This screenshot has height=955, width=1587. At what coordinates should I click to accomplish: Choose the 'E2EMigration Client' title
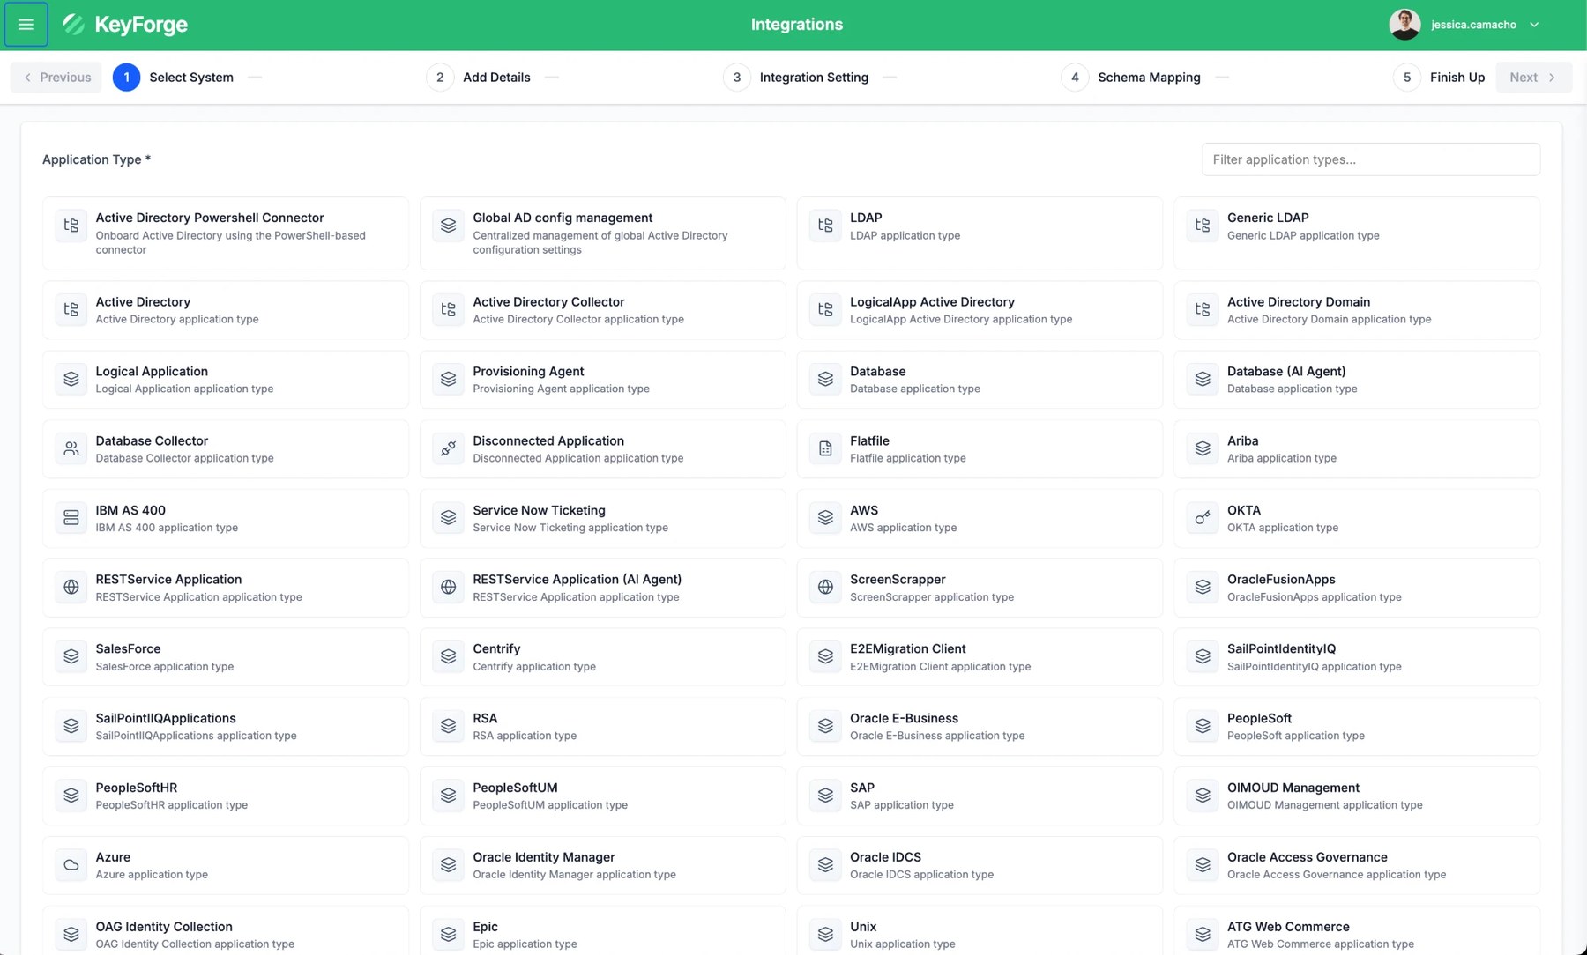click(908, 649)
